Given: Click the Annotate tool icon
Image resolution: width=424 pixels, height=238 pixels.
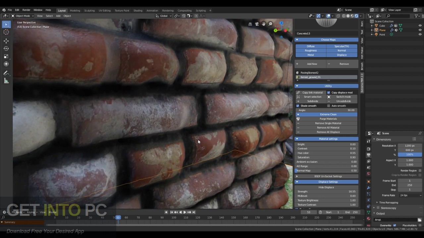Looking at the screenshot, I should (6, 72).
